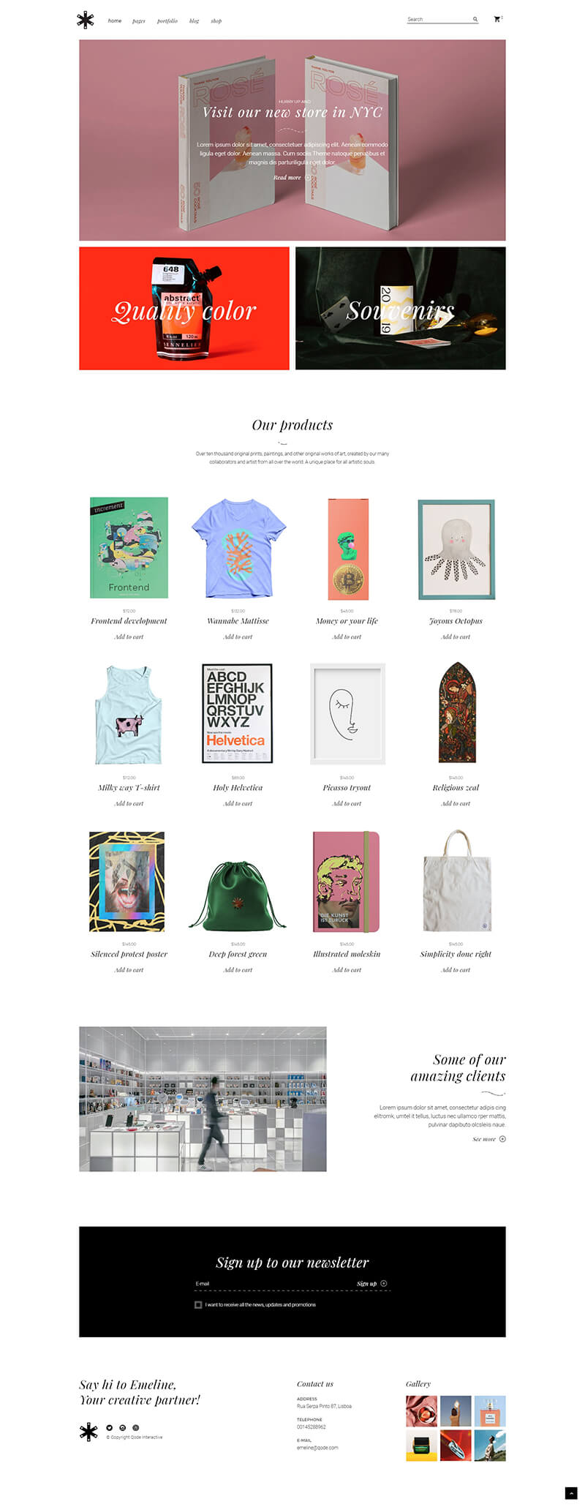Open the shopping cart icon
This screenshot has height=1507, width=585.
tap(497, 19)
